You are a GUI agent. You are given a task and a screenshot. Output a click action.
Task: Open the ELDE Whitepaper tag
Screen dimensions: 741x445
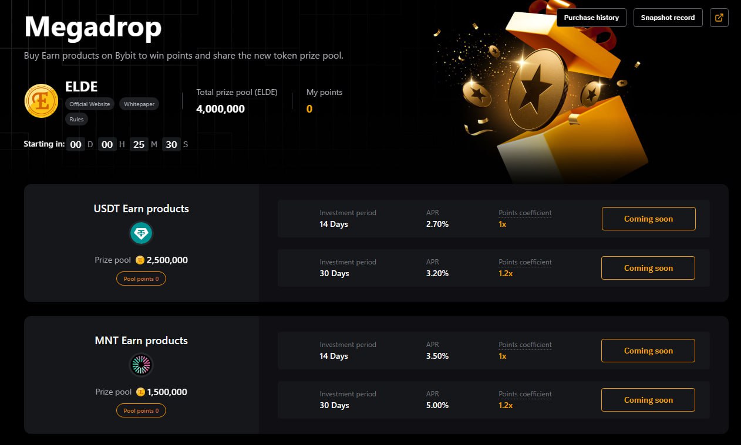pos(139,104)
